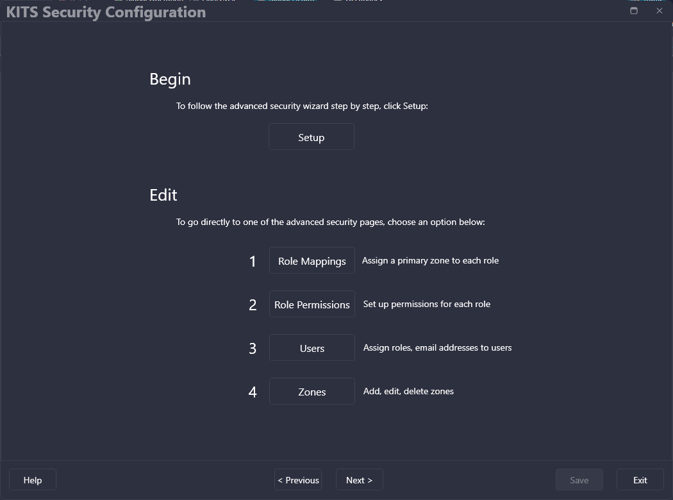Click the number 4 beside Zones
This screenshot has width=673, height=500.
coord(253,392)
